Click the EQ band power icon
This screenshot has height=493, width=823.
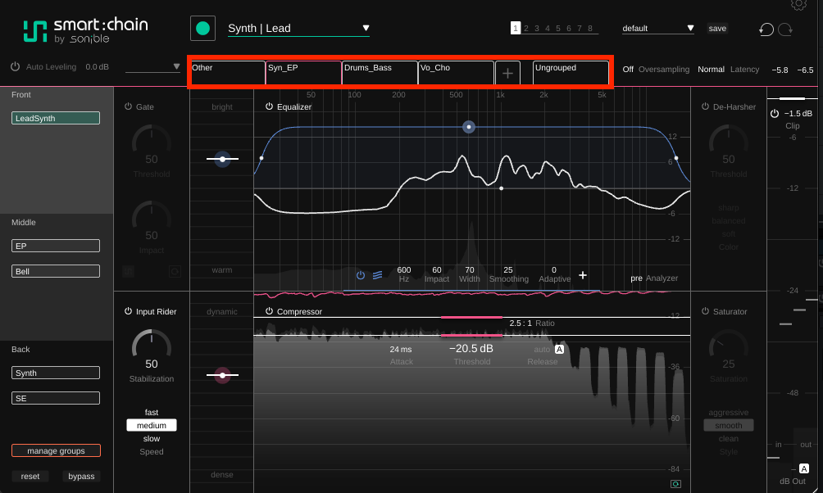(361, 275)
